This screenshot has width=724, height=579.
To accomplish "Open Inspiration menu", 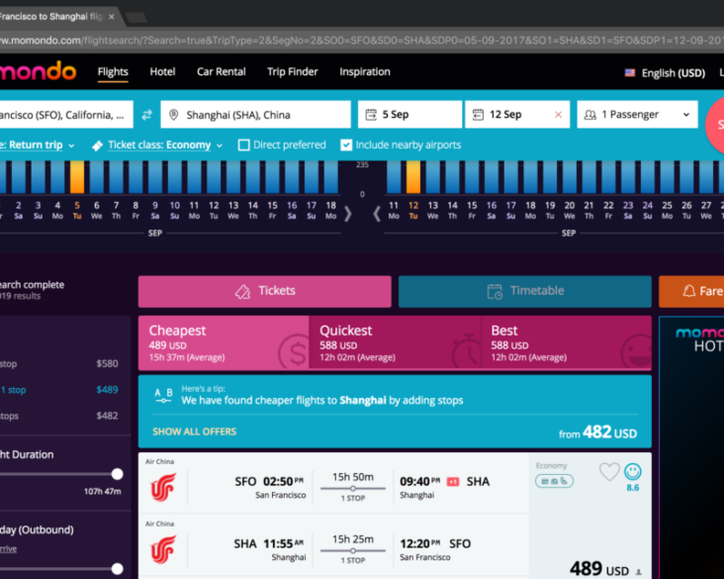I will pyautogui.click(x=365, y=72).
